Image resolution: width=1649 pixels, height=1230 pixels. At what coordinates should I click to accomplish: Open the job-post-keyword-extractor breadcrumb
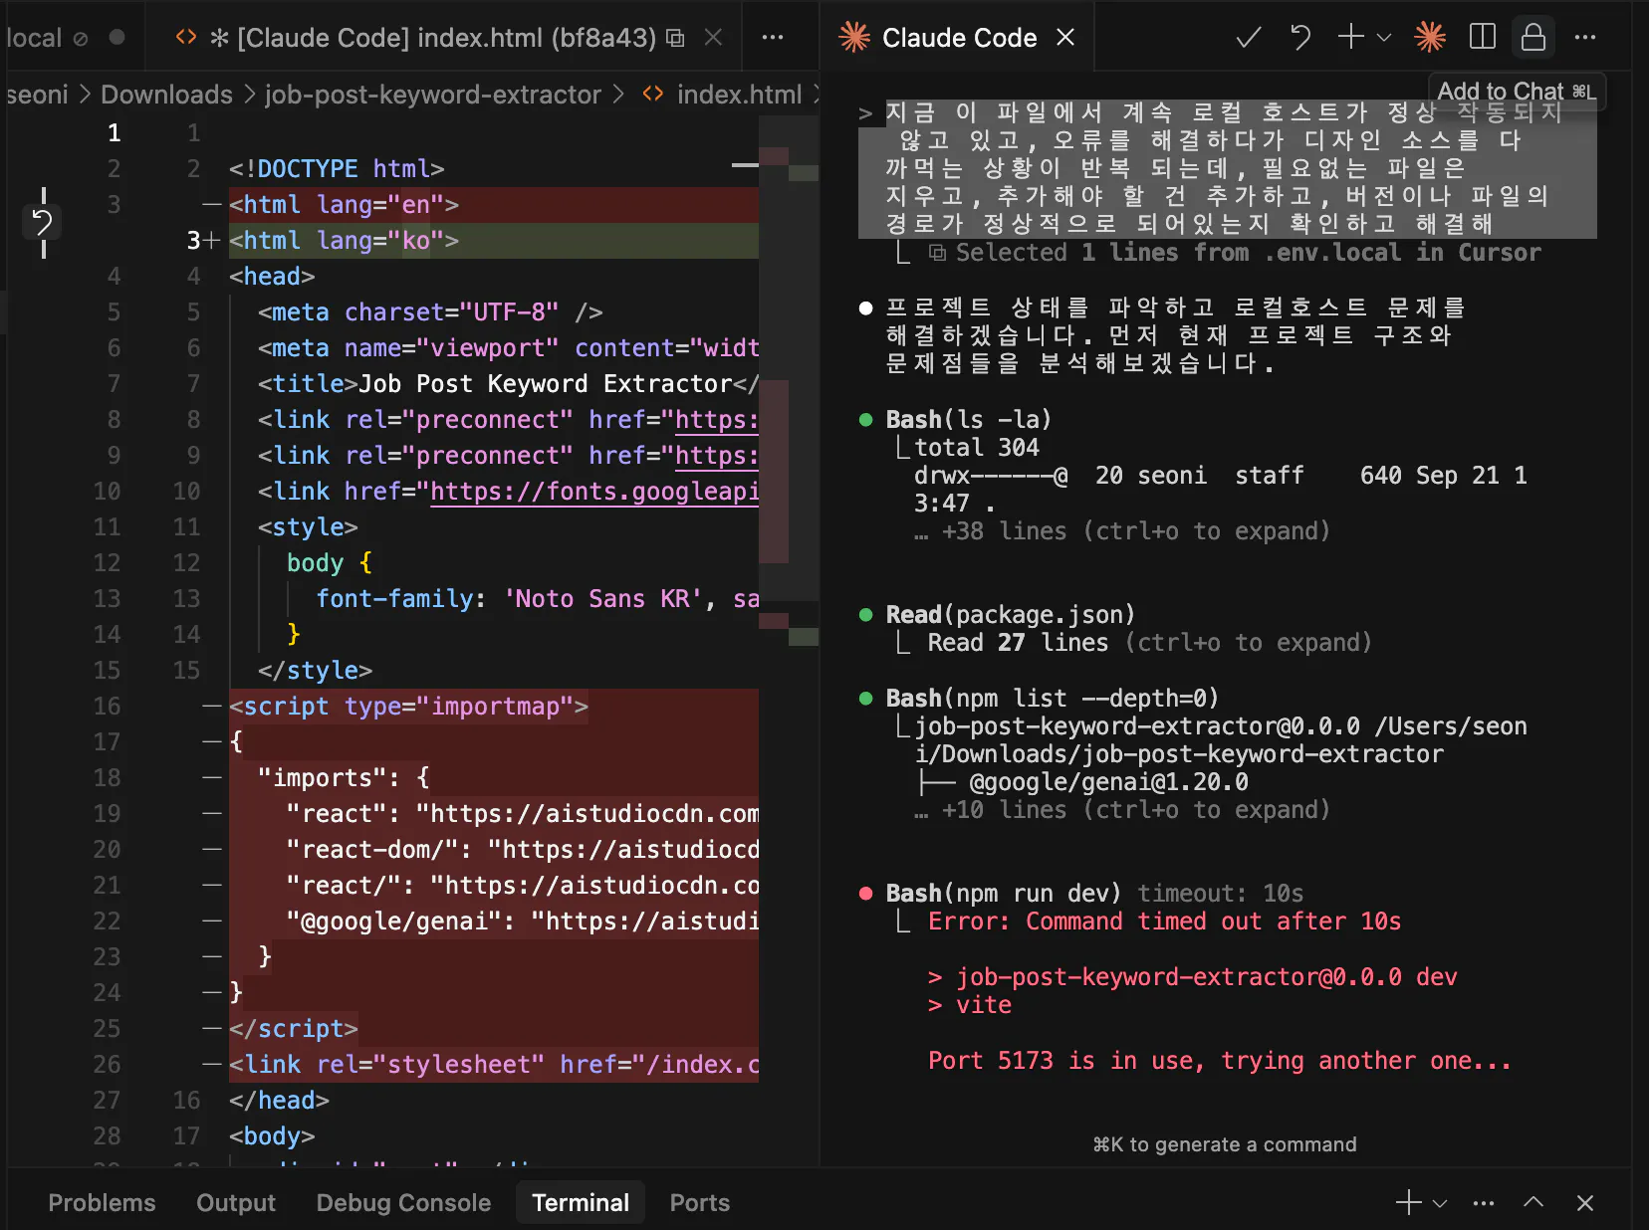[433, 95]
